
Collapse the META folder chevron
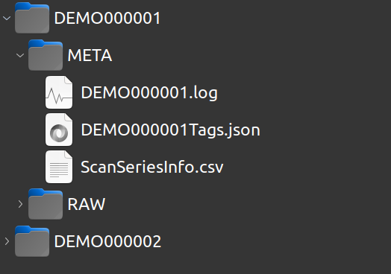coord(20,55)
